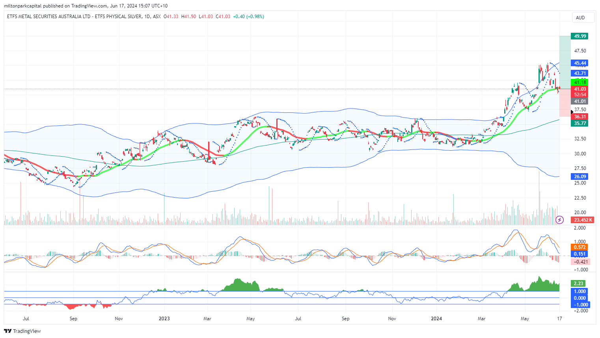600x338 pixels.
Task: Open the AUD currency selector
Action: pyautogui.click(x=580, y=17)
